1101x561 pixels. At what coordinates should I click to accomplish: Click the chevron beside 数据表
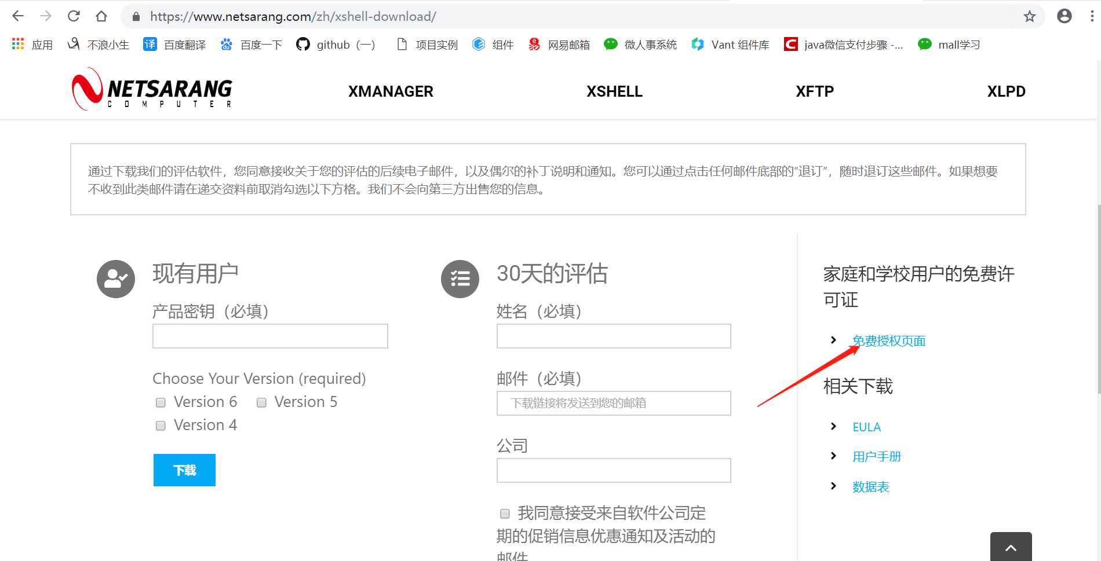click(833, 486)
